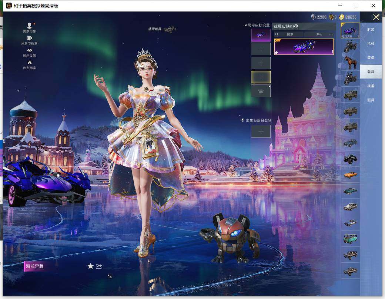Image resolution: width=385 pixels, height=299 pixels.
Task: Favorite the skin with the star icon
Action: pyautogui.click(x=91, y=266)
